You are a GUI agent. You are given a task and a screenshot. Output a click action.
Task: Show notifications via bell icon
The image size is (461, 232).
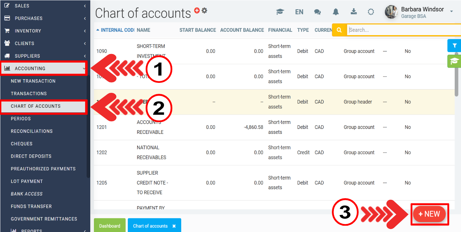pyautogui.click(x=336, y=12)
